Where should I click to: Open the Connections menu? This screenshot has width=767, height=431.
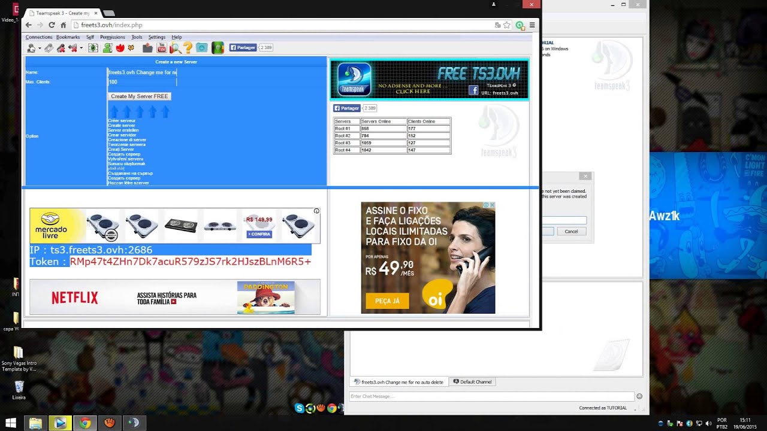click(x=39, y=37)
